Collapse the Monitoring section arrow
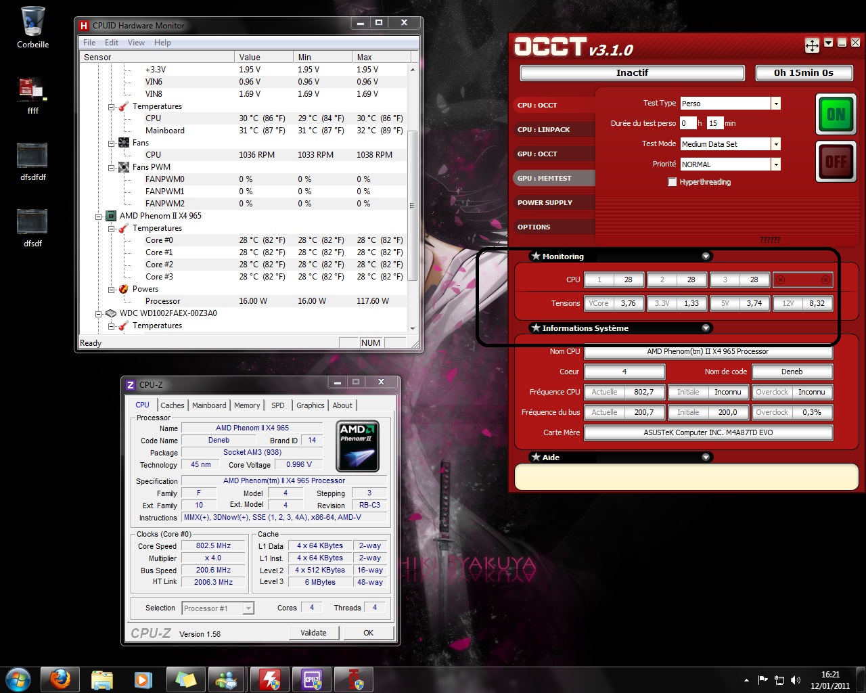866x693 pixels. 706,256
